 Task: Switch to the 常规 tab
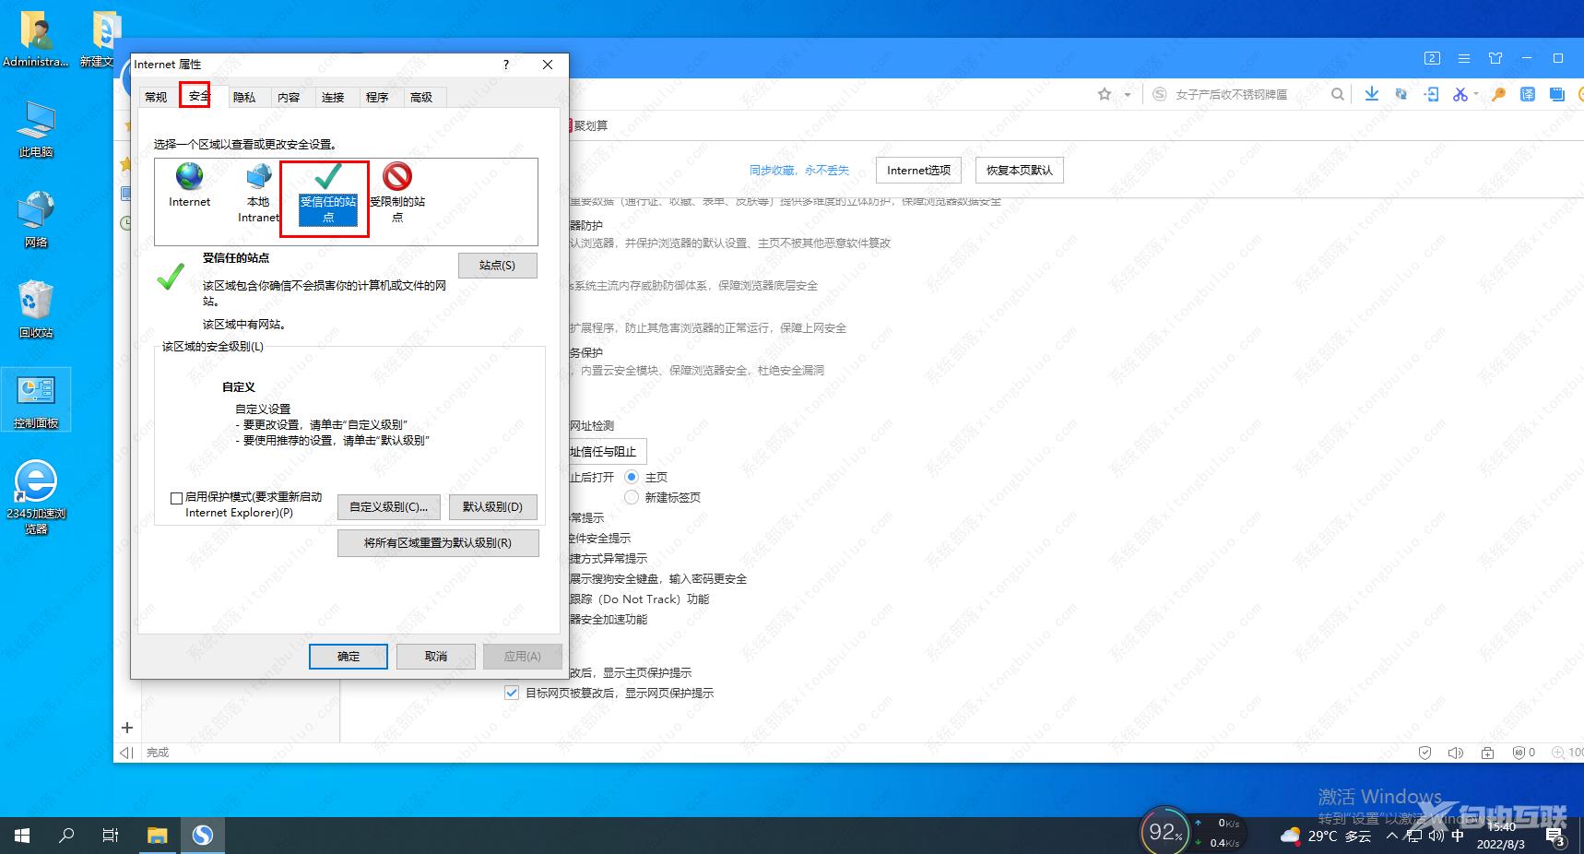pyautogui.click(x=156, y=97)
